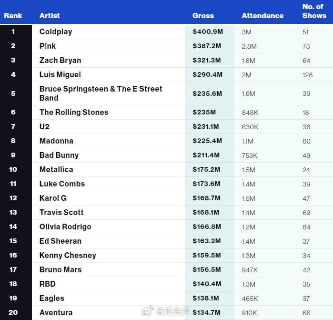
Task: Select Aventura's gross value $134.7M
Action: click(x=206, y=312)
